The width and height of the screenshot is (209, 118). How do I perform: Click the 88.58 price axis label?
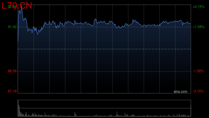click(12, 71)
